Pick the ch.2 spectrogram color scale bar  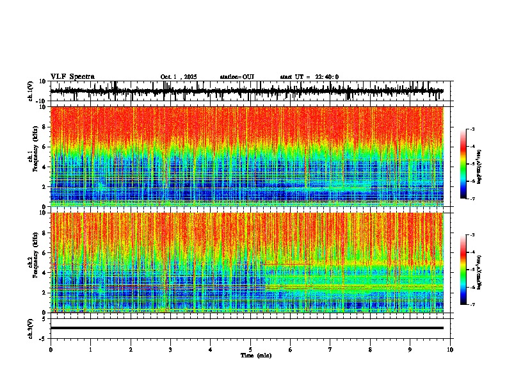463,270
